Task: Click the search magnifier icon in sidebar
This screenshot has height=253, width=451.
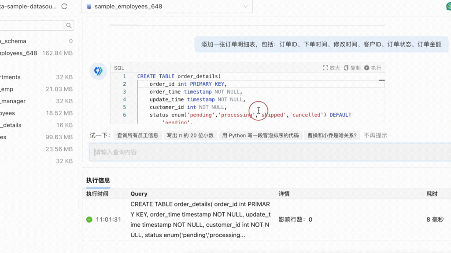Action: (69, 25)
